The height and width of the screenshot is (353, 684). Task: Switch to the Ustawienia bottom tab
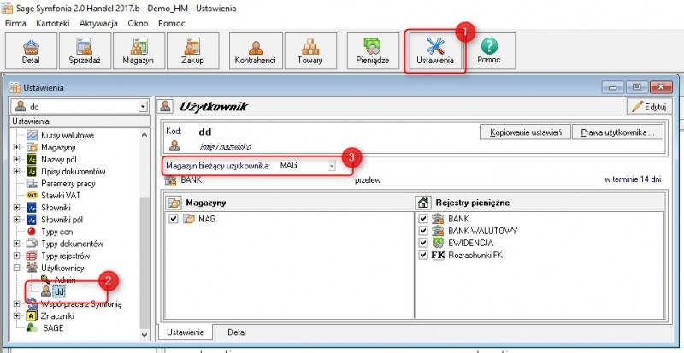pyautogui.click(x=186, y=332)
